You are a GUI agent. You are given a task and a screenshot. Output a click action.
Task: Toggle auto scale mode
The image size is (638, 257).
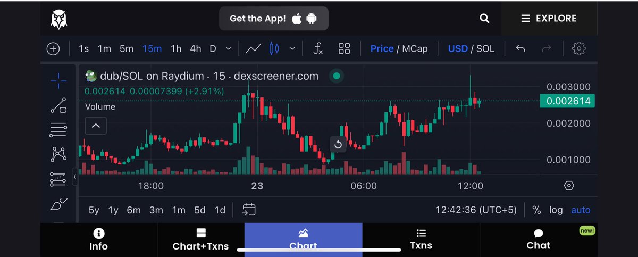(581, 210)
